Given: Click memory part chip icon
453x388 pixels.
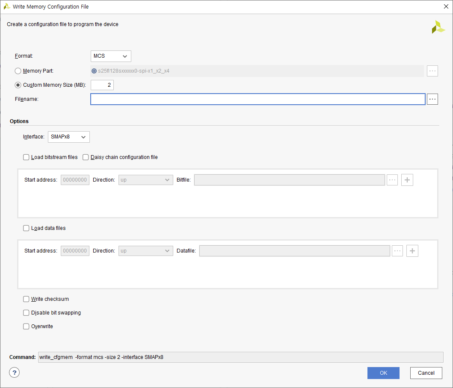Looking at the screenshot, I should [94, 71].
